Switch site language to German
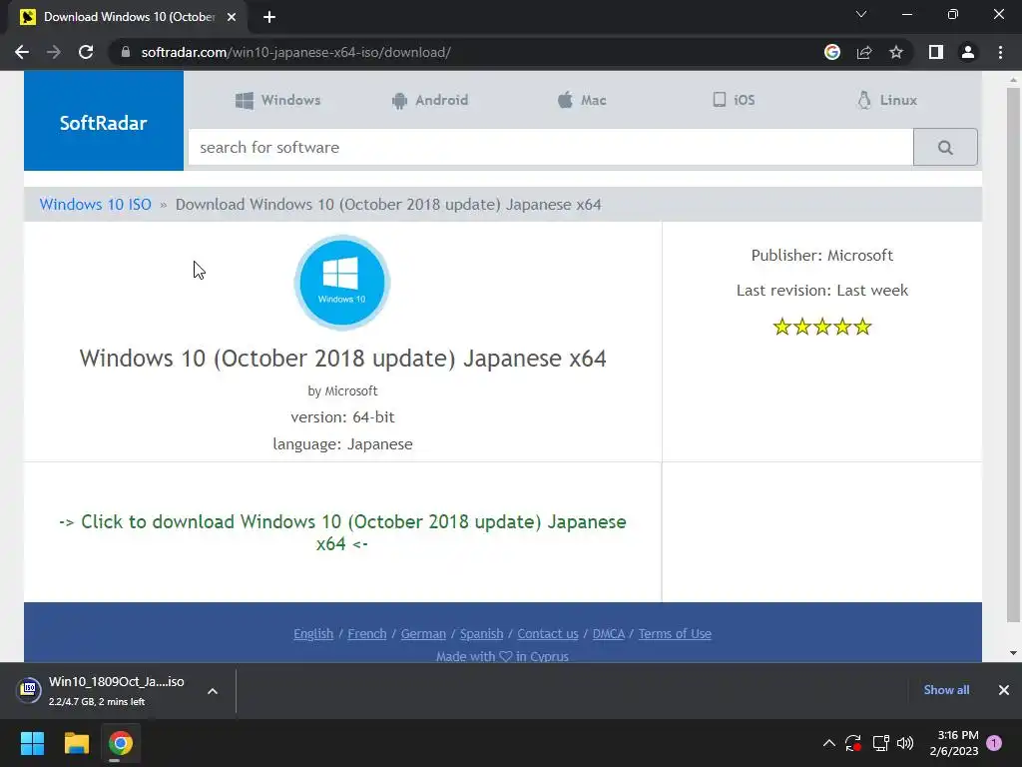The image size is (1022, 767). (423, 633)
